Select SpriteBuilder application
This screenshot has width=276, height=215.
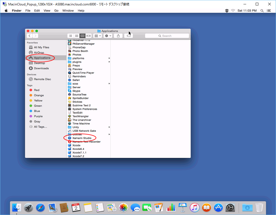pyautogui.click(x=78, y=98)
